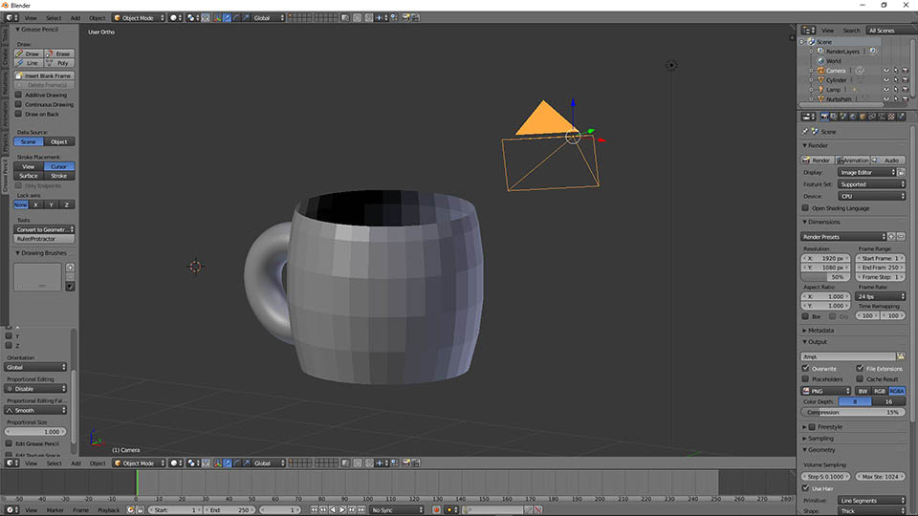Viewport: 918px width, 516px height.
Task: Select the Grease Pencil Draw tool
Action: (29, 54)
